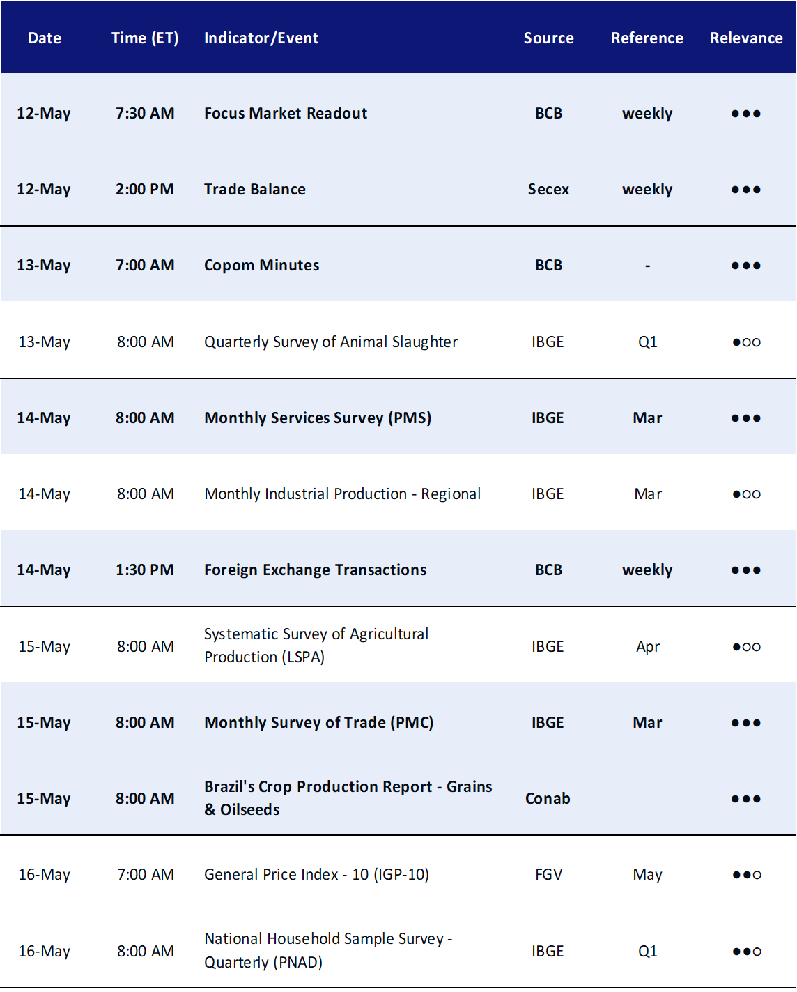Click relevance dots for Quarterly Survey of Animal Slaughter
The height and width of the screenshot is (992, 797).
click(746, 342)
